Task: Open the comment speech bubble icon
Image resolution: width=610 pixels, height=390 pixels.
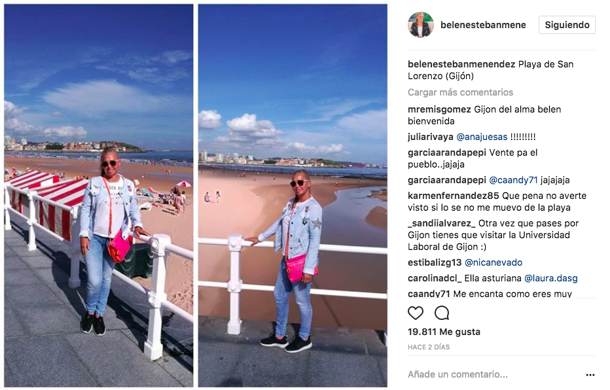Action: 442,313
